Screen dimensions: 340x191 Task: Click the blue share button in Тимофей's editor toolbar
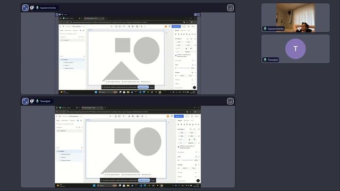pos(179,116)
